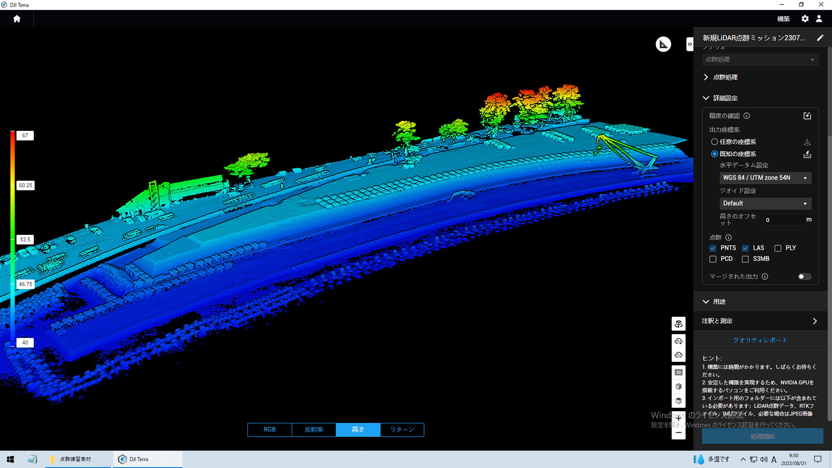
Task: Open the user account icon
Action: point(819,19)
